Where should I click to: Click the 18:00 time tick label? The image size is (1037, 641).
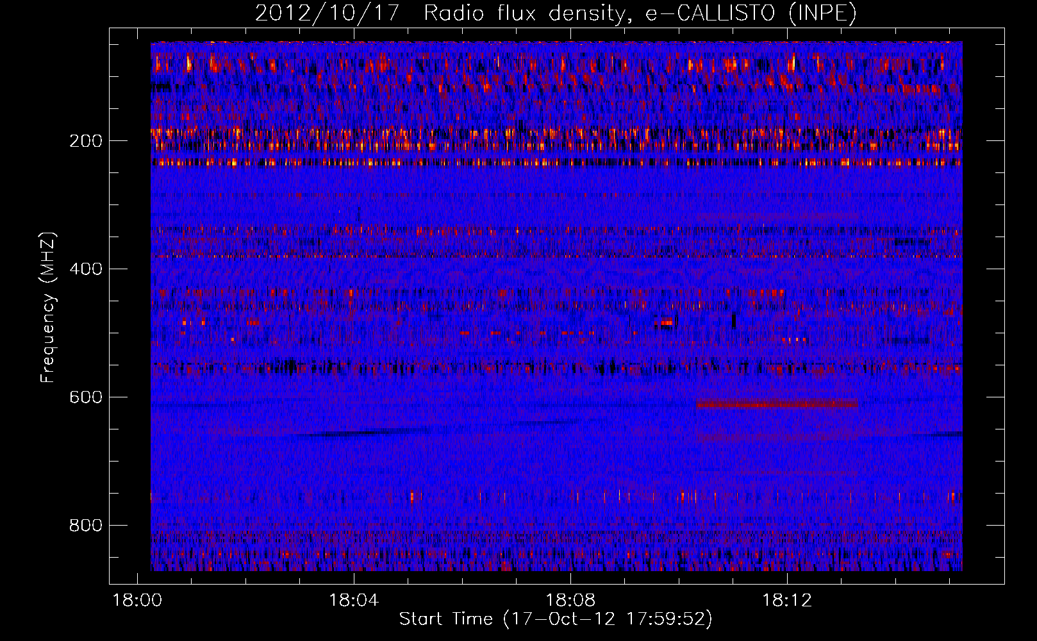[x=137, y=601]
